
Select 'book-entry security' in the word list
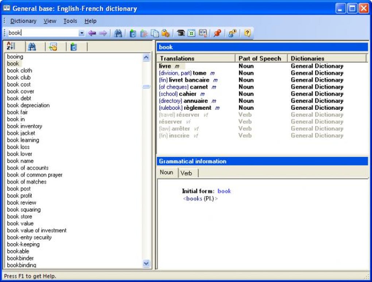pos(29,238)
